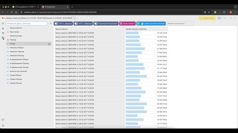Screen dimensions: 238x133
Task: Open browser tab list dropdown arrow
Action: (x=235, y=7)
